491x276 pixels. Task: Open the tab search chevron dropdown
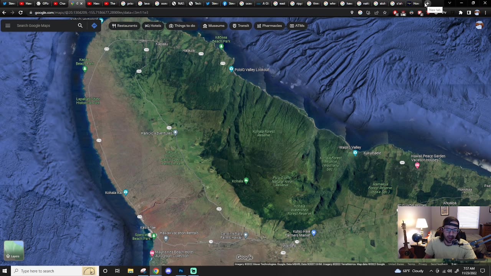(450, 3)
